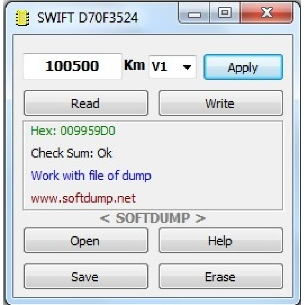Click the '< SOFTDUMP >' label

pos(153,218)
